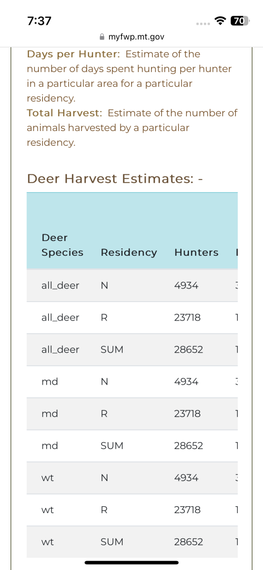
Task: Tap 28652 hunters value in md SUM row
Action: pos(188,446)
